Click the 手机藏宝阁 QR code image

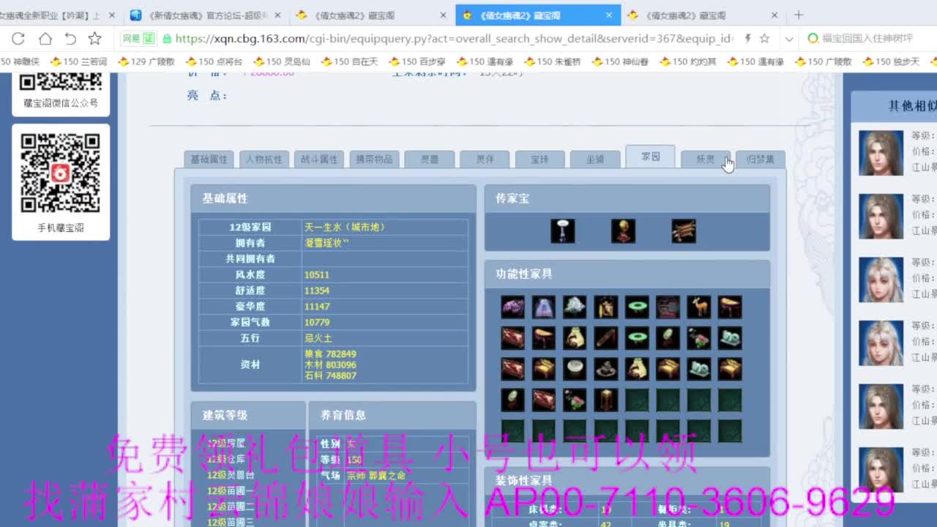coord(60,173)
